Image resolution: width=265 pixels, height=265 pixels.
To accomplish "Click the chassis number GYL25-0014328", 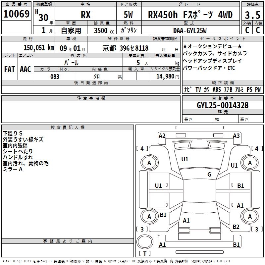I will pyautogui.click(x=222, y=105).
